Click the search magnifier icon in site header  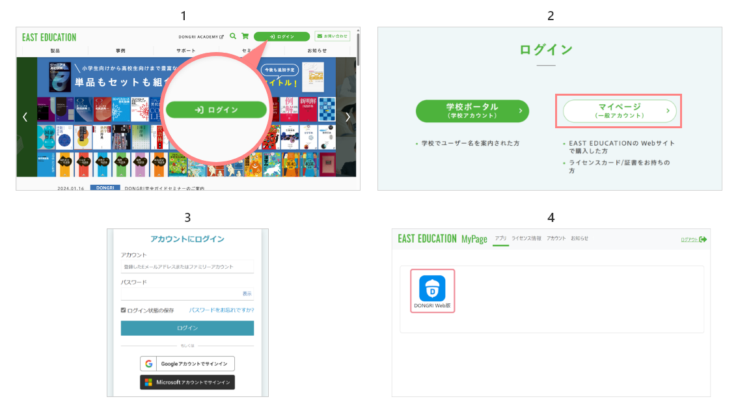(x=233, y=36)
